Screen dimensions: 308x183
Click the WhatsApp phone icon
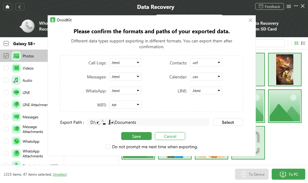16,141
